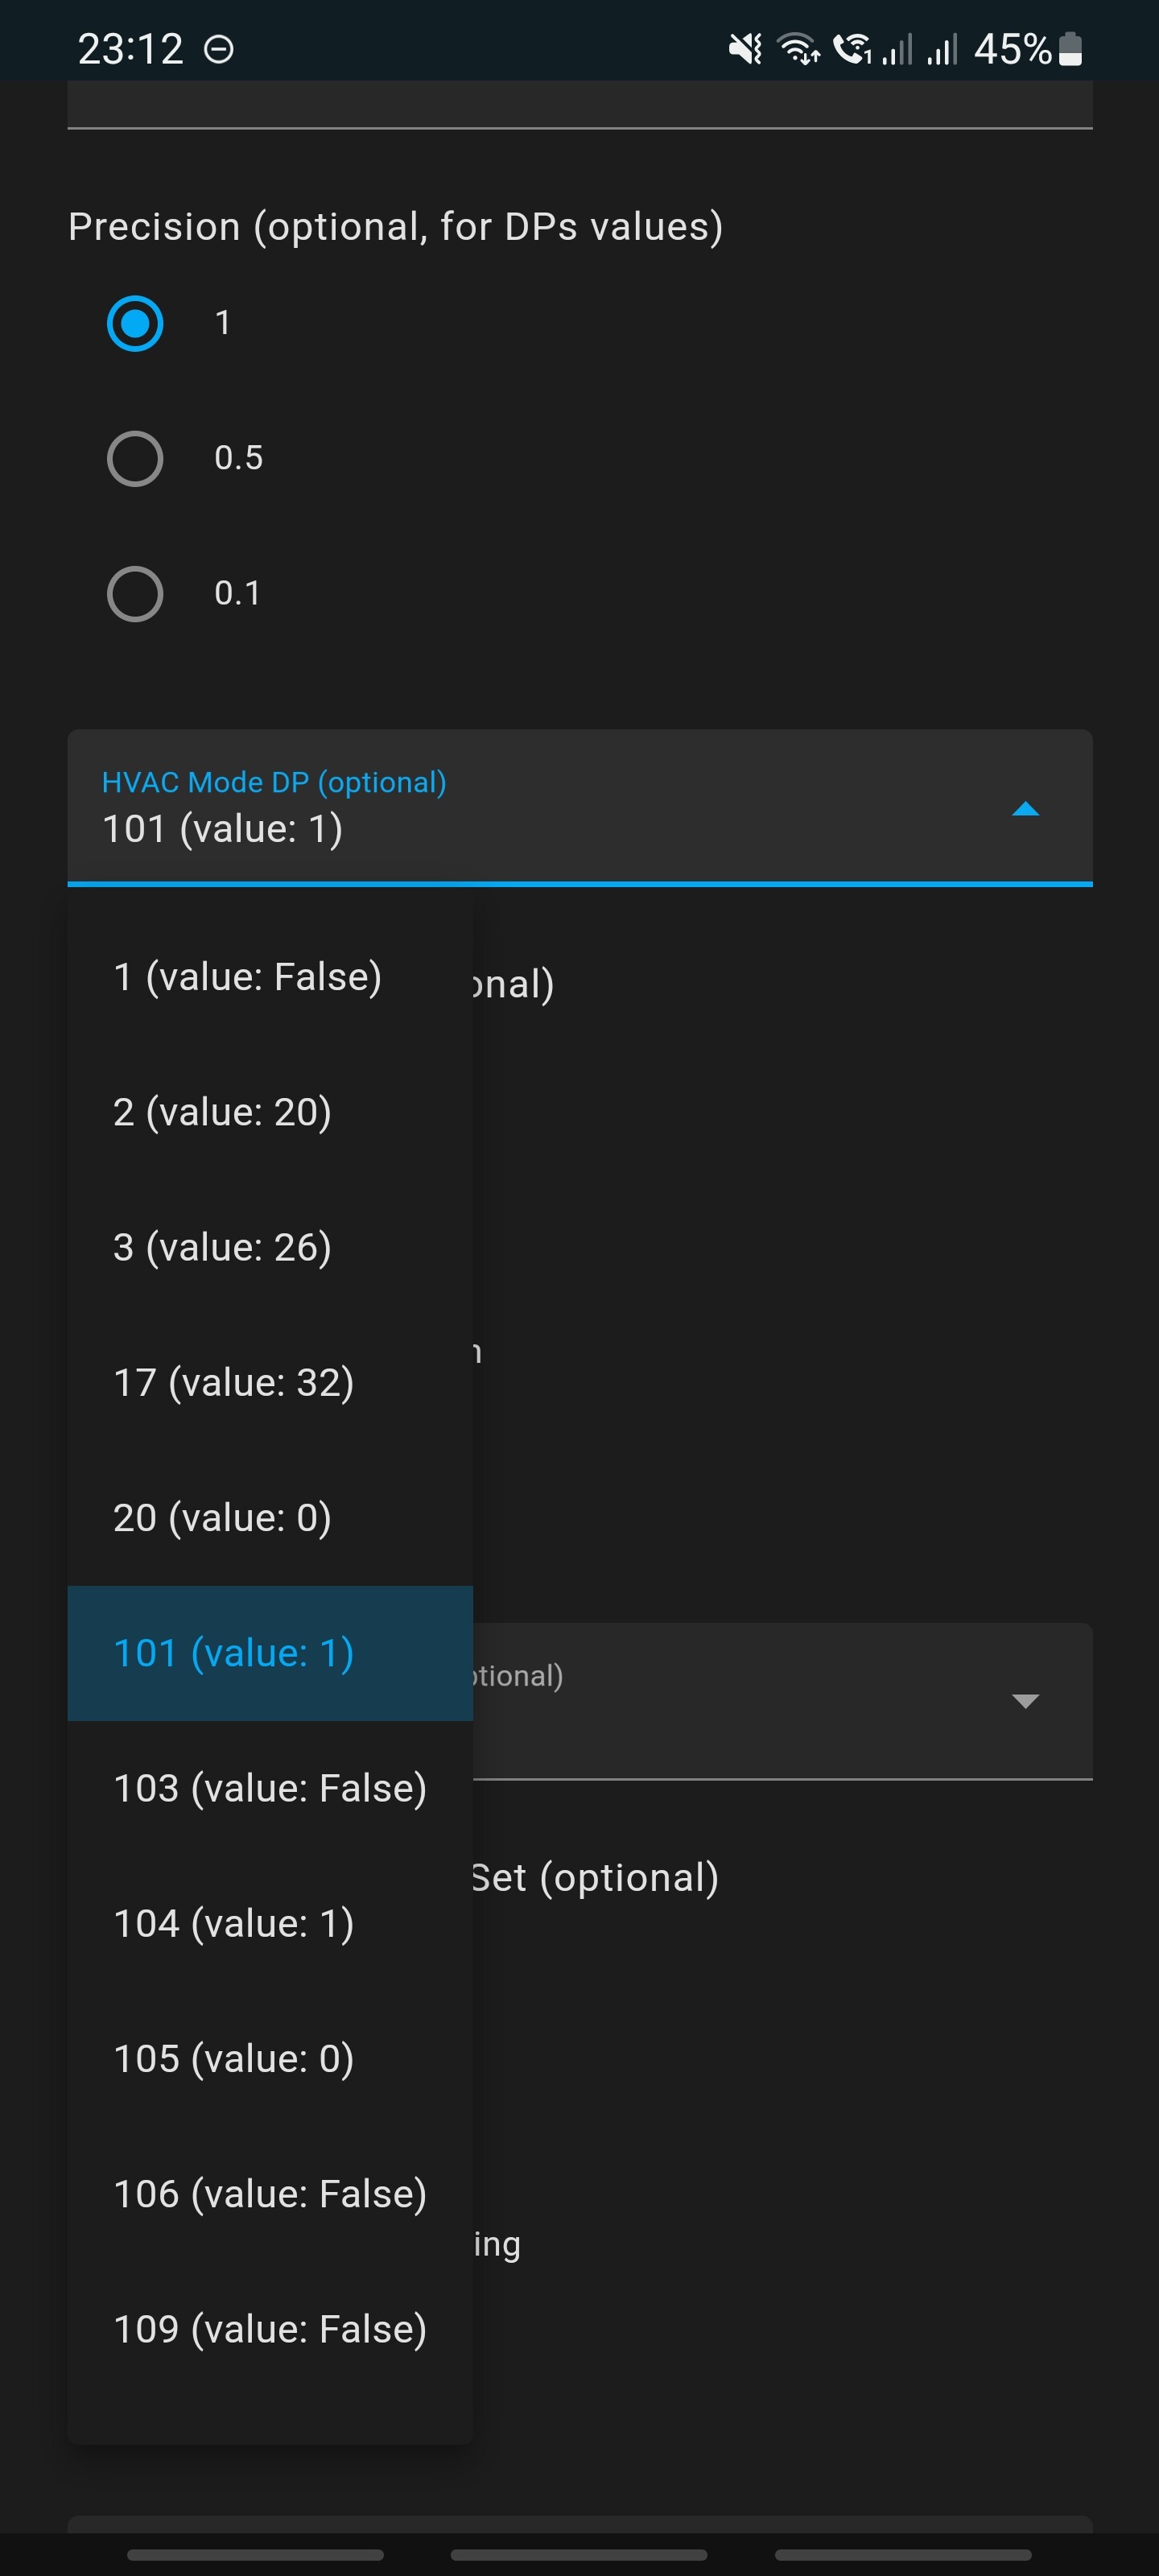Tap the do-not-disturb icon next to the clock
This screenshot has height=2576, width=1159.
(219, 48)
